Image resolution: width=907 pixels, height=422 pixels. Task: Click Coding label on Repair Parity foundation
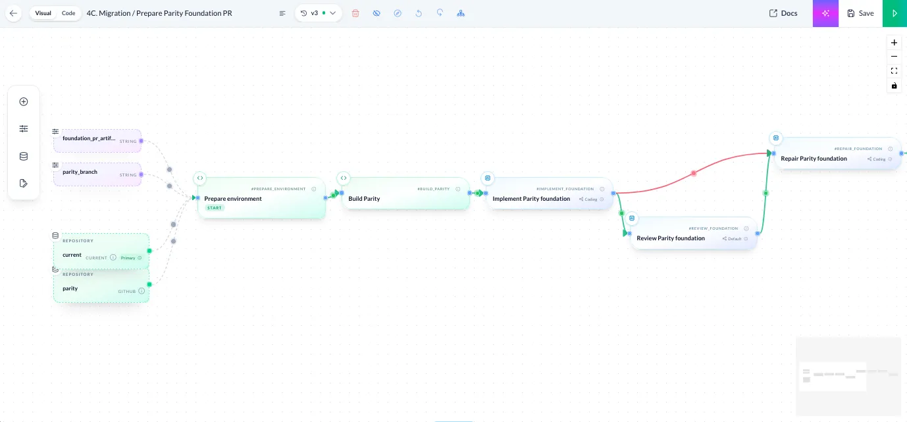(x=879, y=159)
